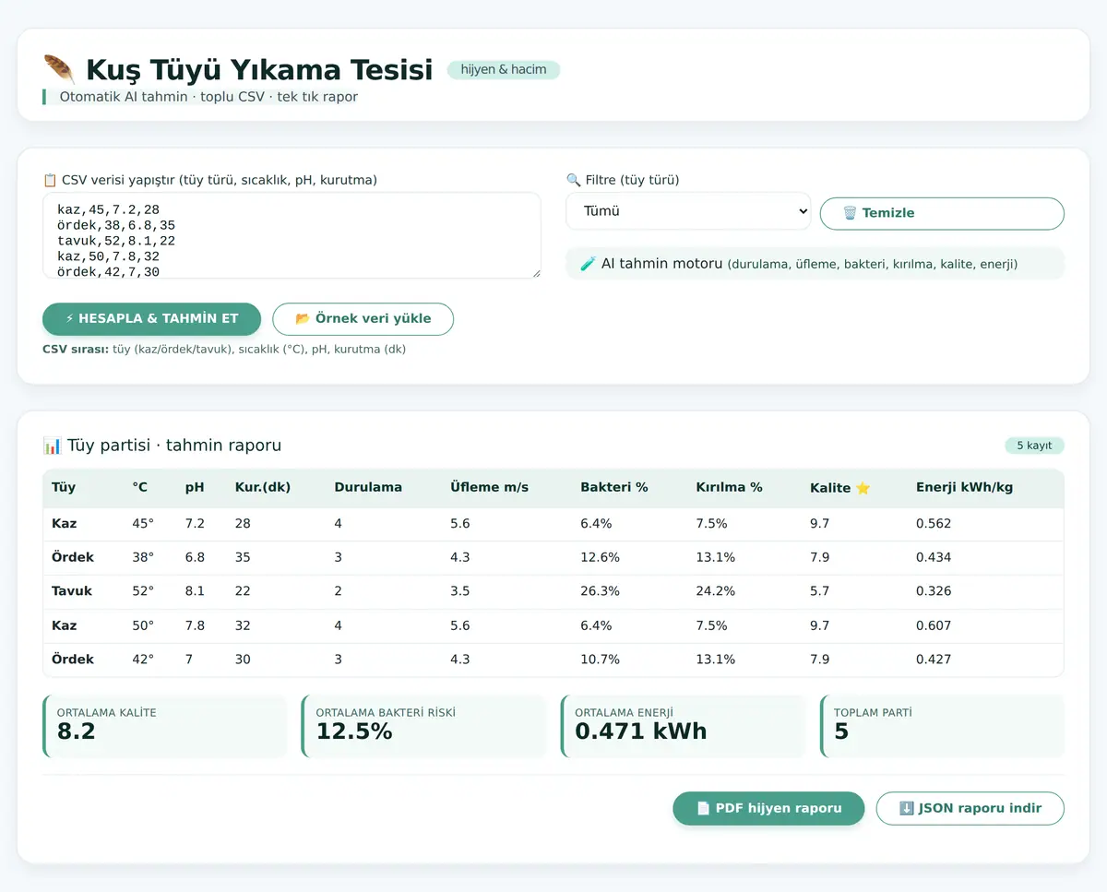Image resolution: width=1107 pixels, height=892 pixels.
Task: Select the "Kırılma %" column header
Action: coord(729,487)
